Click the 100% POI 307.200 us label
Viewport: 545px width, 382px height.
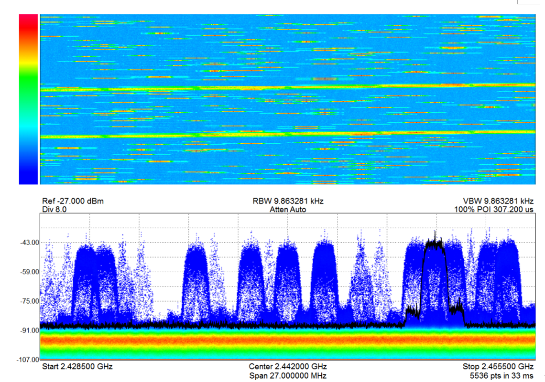494,209
